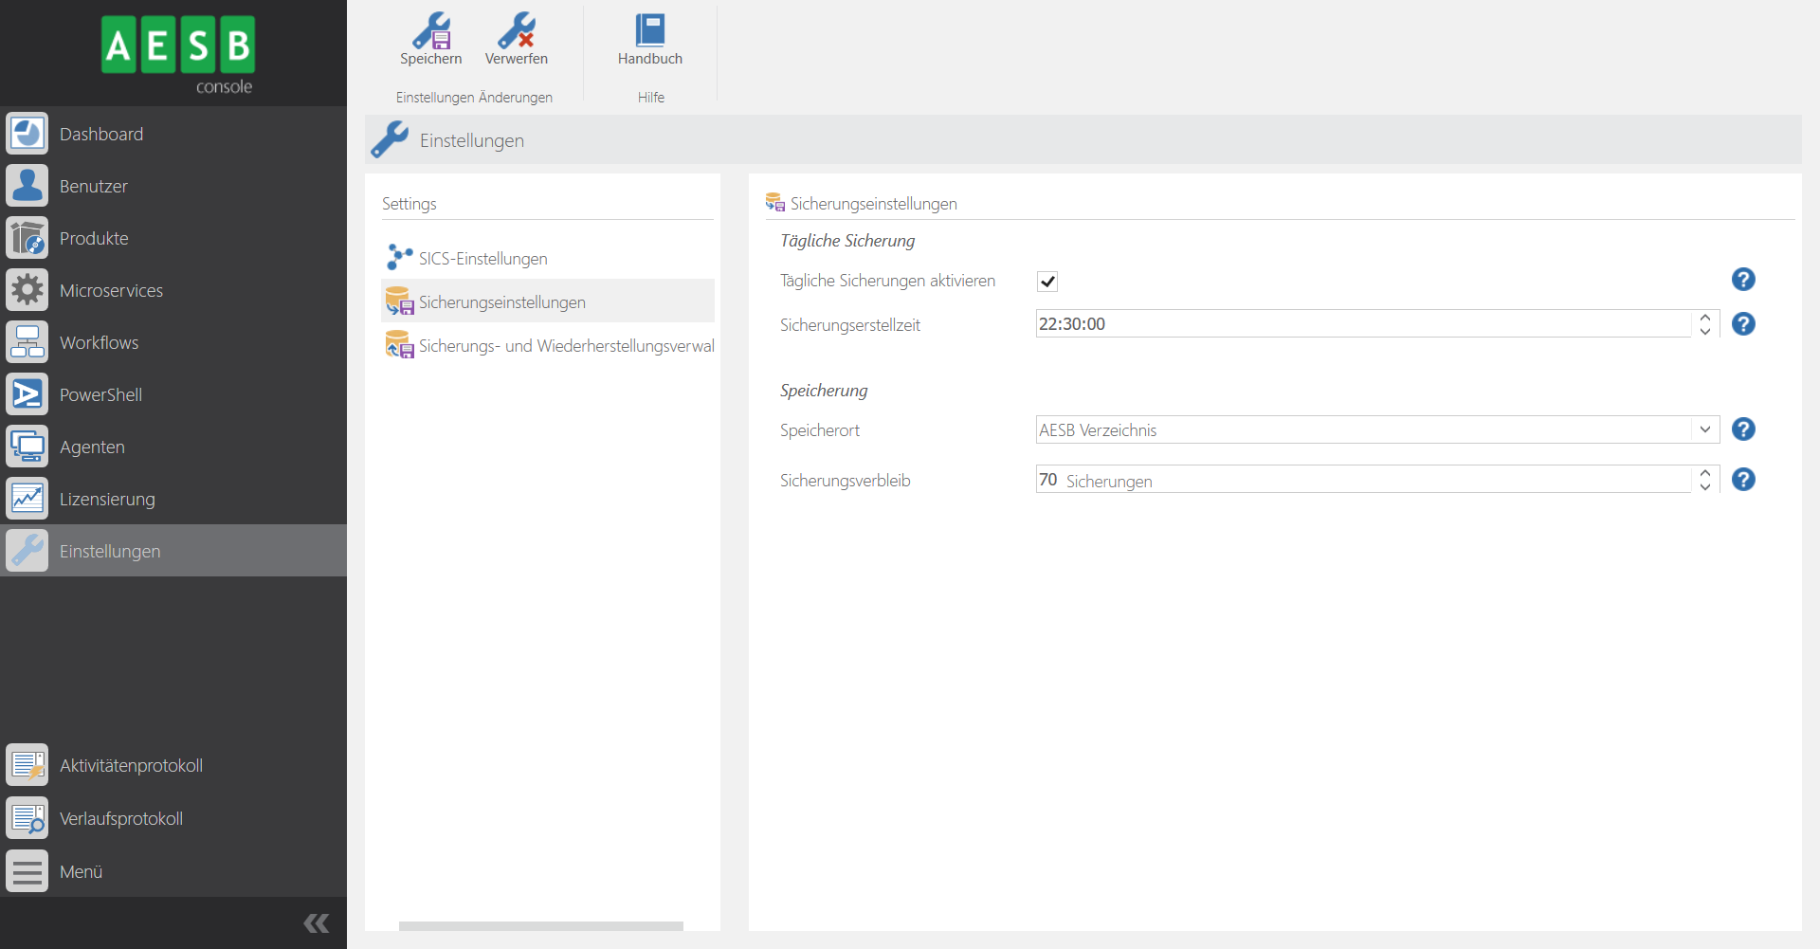Open the Aktivitätenprotokoll log
Viewport: 1820px width, 949px height.
[x=131, y=766]
